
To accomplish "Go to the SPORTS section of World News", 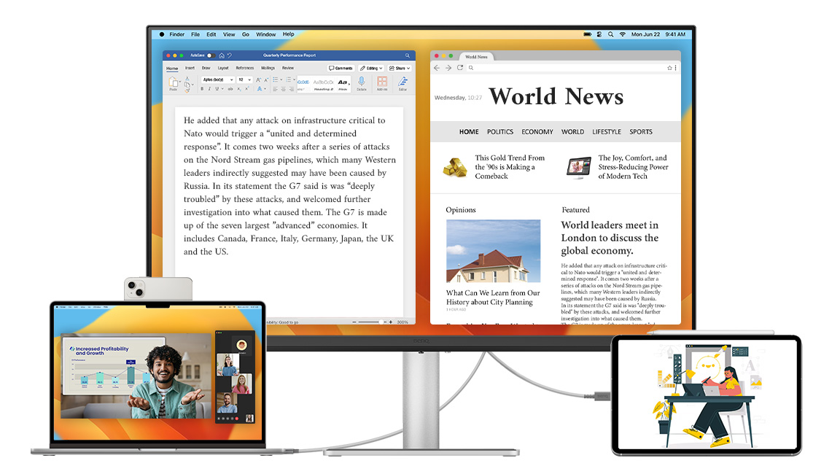I will click(x=640, y=132).
